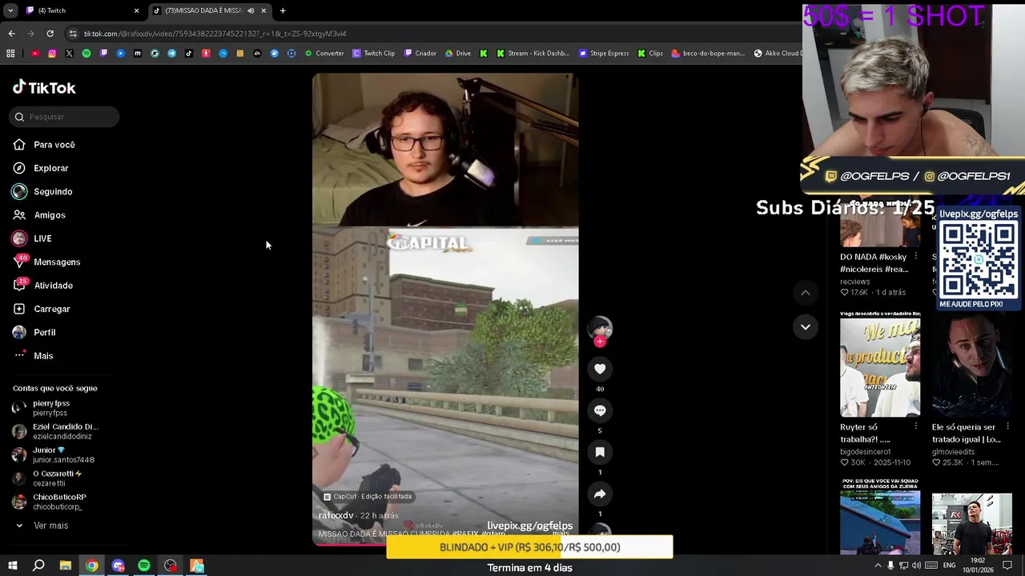Open the Drive bookmark

point(458,54)
